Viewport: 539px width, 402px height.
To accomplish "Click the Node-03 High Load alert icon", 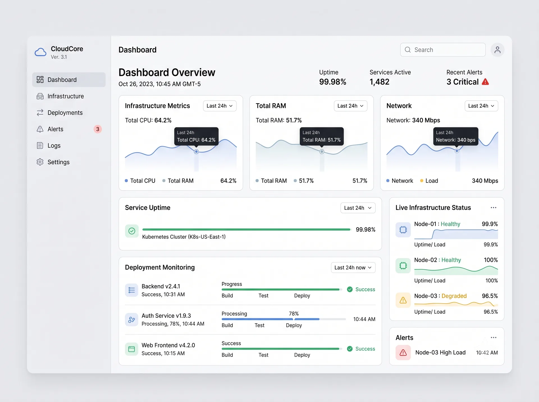I will [x=403, y=353].
